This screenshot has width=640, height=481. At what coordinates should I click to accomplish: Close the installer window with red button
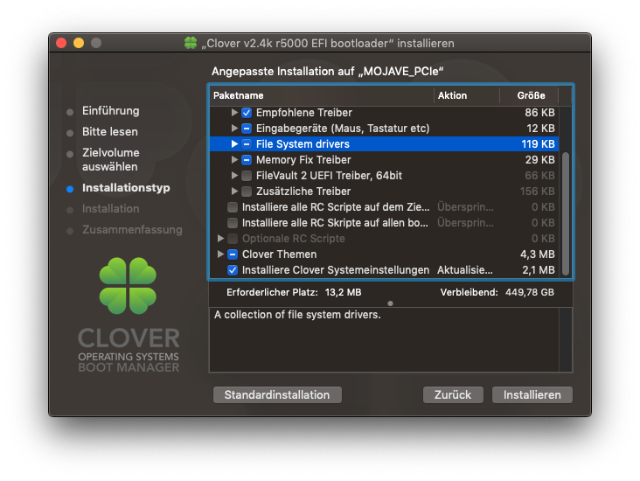click(x=61, y=43)
